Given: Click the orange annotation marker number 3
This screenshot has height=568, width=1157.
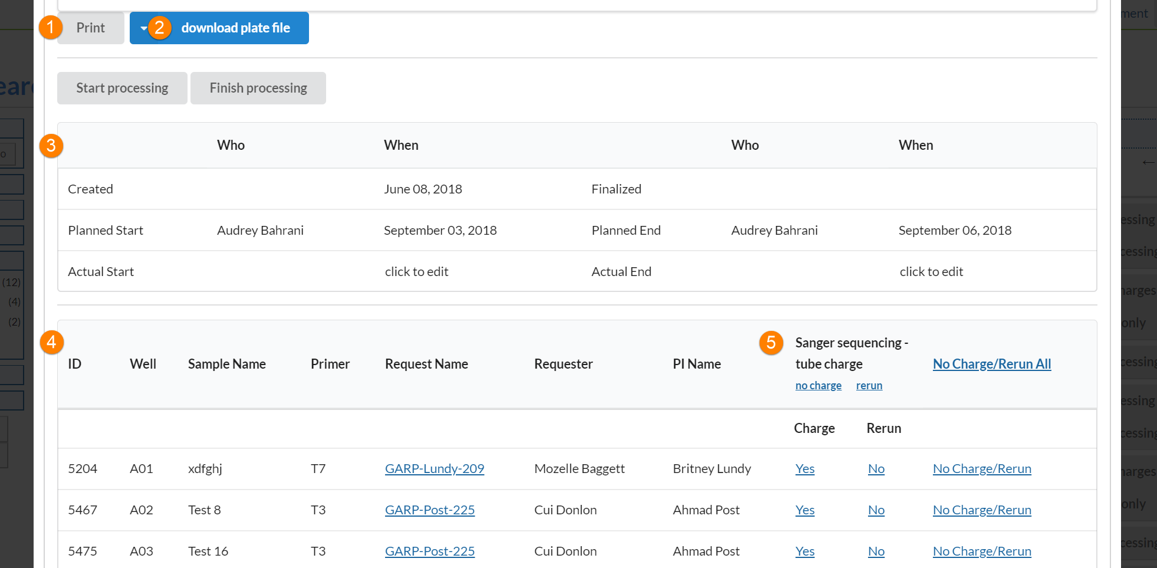Looking at the screenshot, I should point(51,145).
